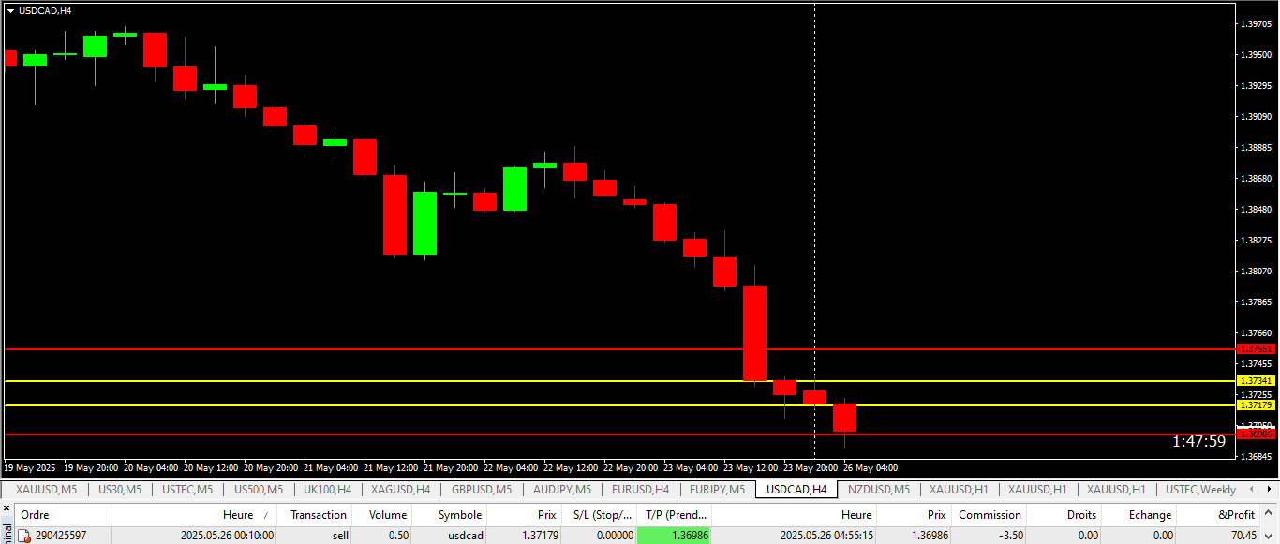Click the 0.00000 stop loss cell
The image size is (1280, 544).
pos(613,536)
